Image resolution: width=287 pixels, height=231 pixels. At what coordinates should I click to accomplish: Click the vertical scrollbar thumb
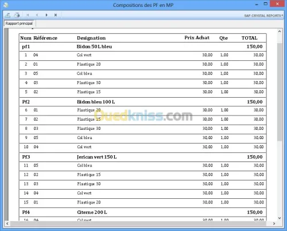point(280,92)
